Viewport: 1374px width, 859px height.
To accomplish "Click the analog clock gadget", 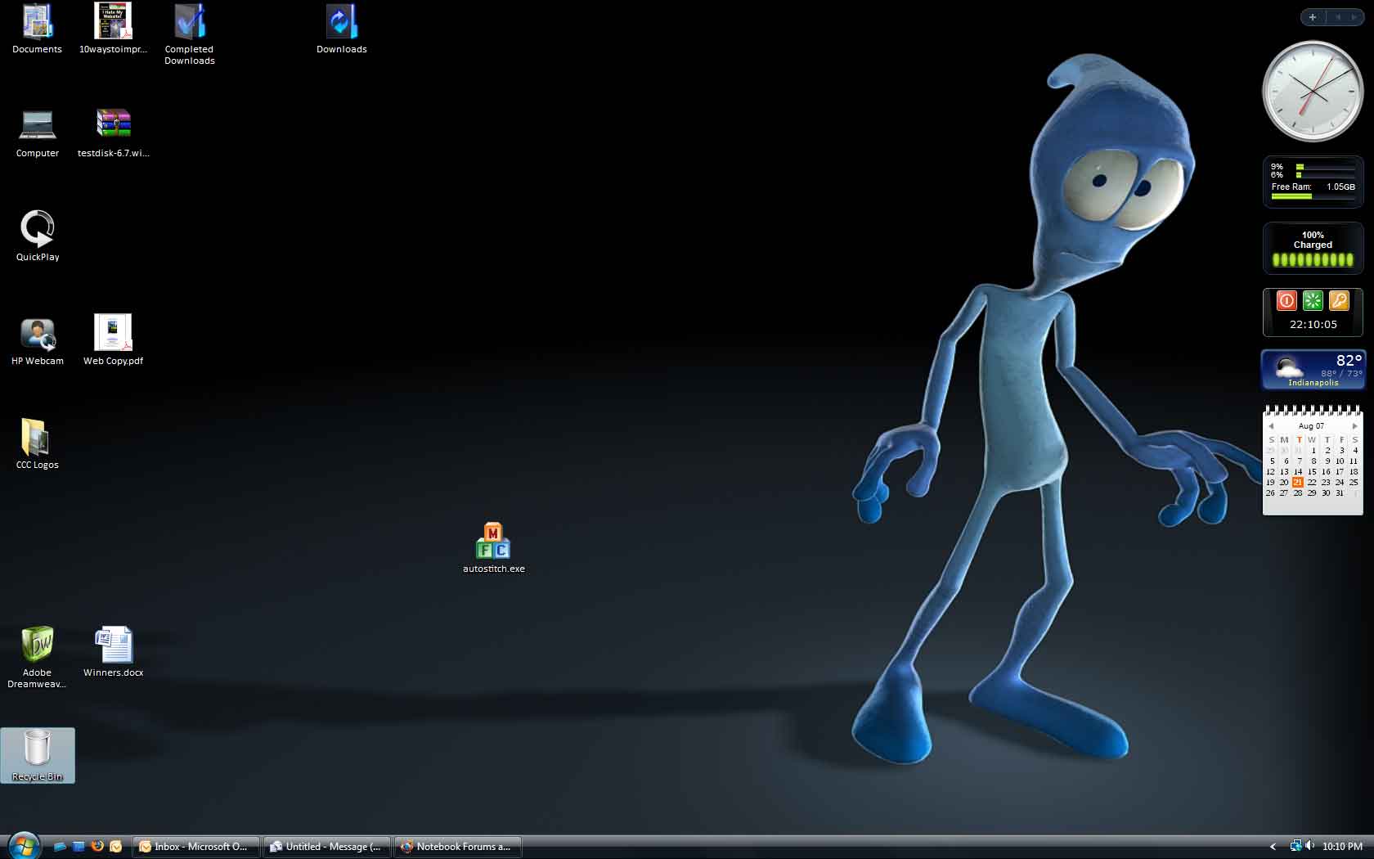I will (x=1313, y=91).
